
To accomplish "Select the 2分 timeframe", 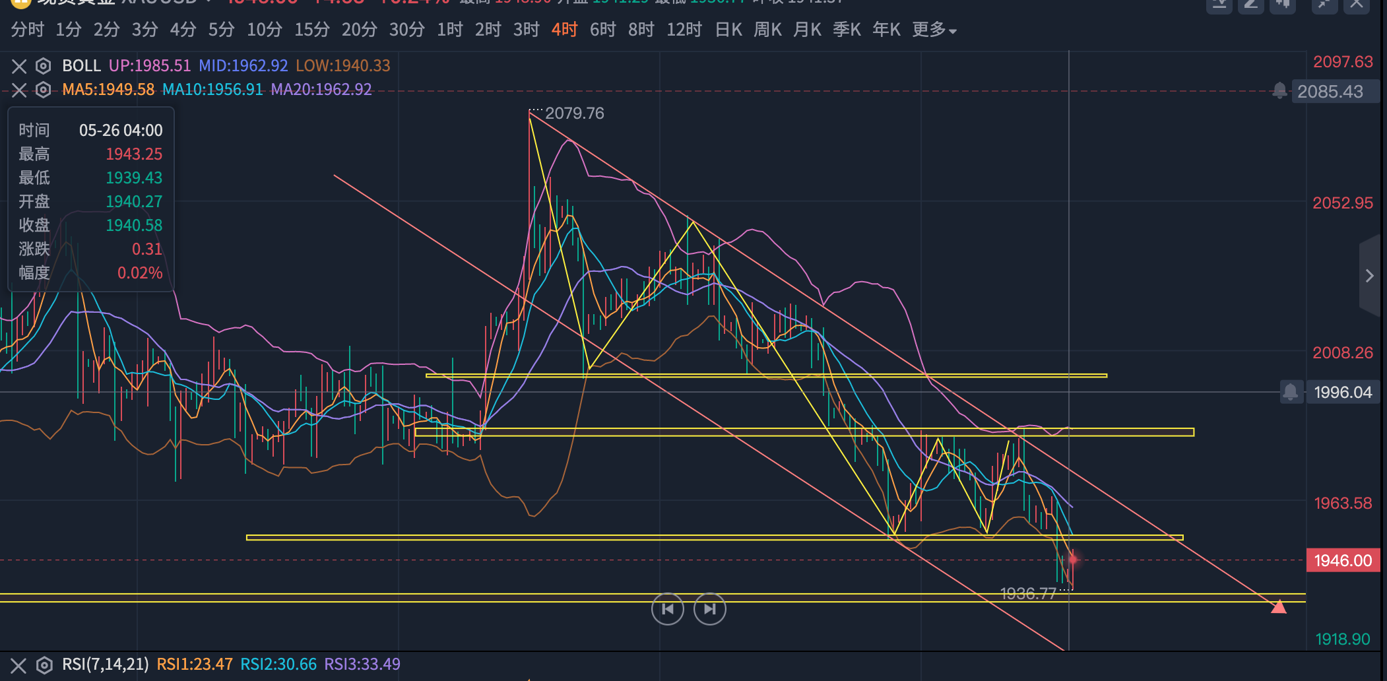I will (x=106, y=30).
